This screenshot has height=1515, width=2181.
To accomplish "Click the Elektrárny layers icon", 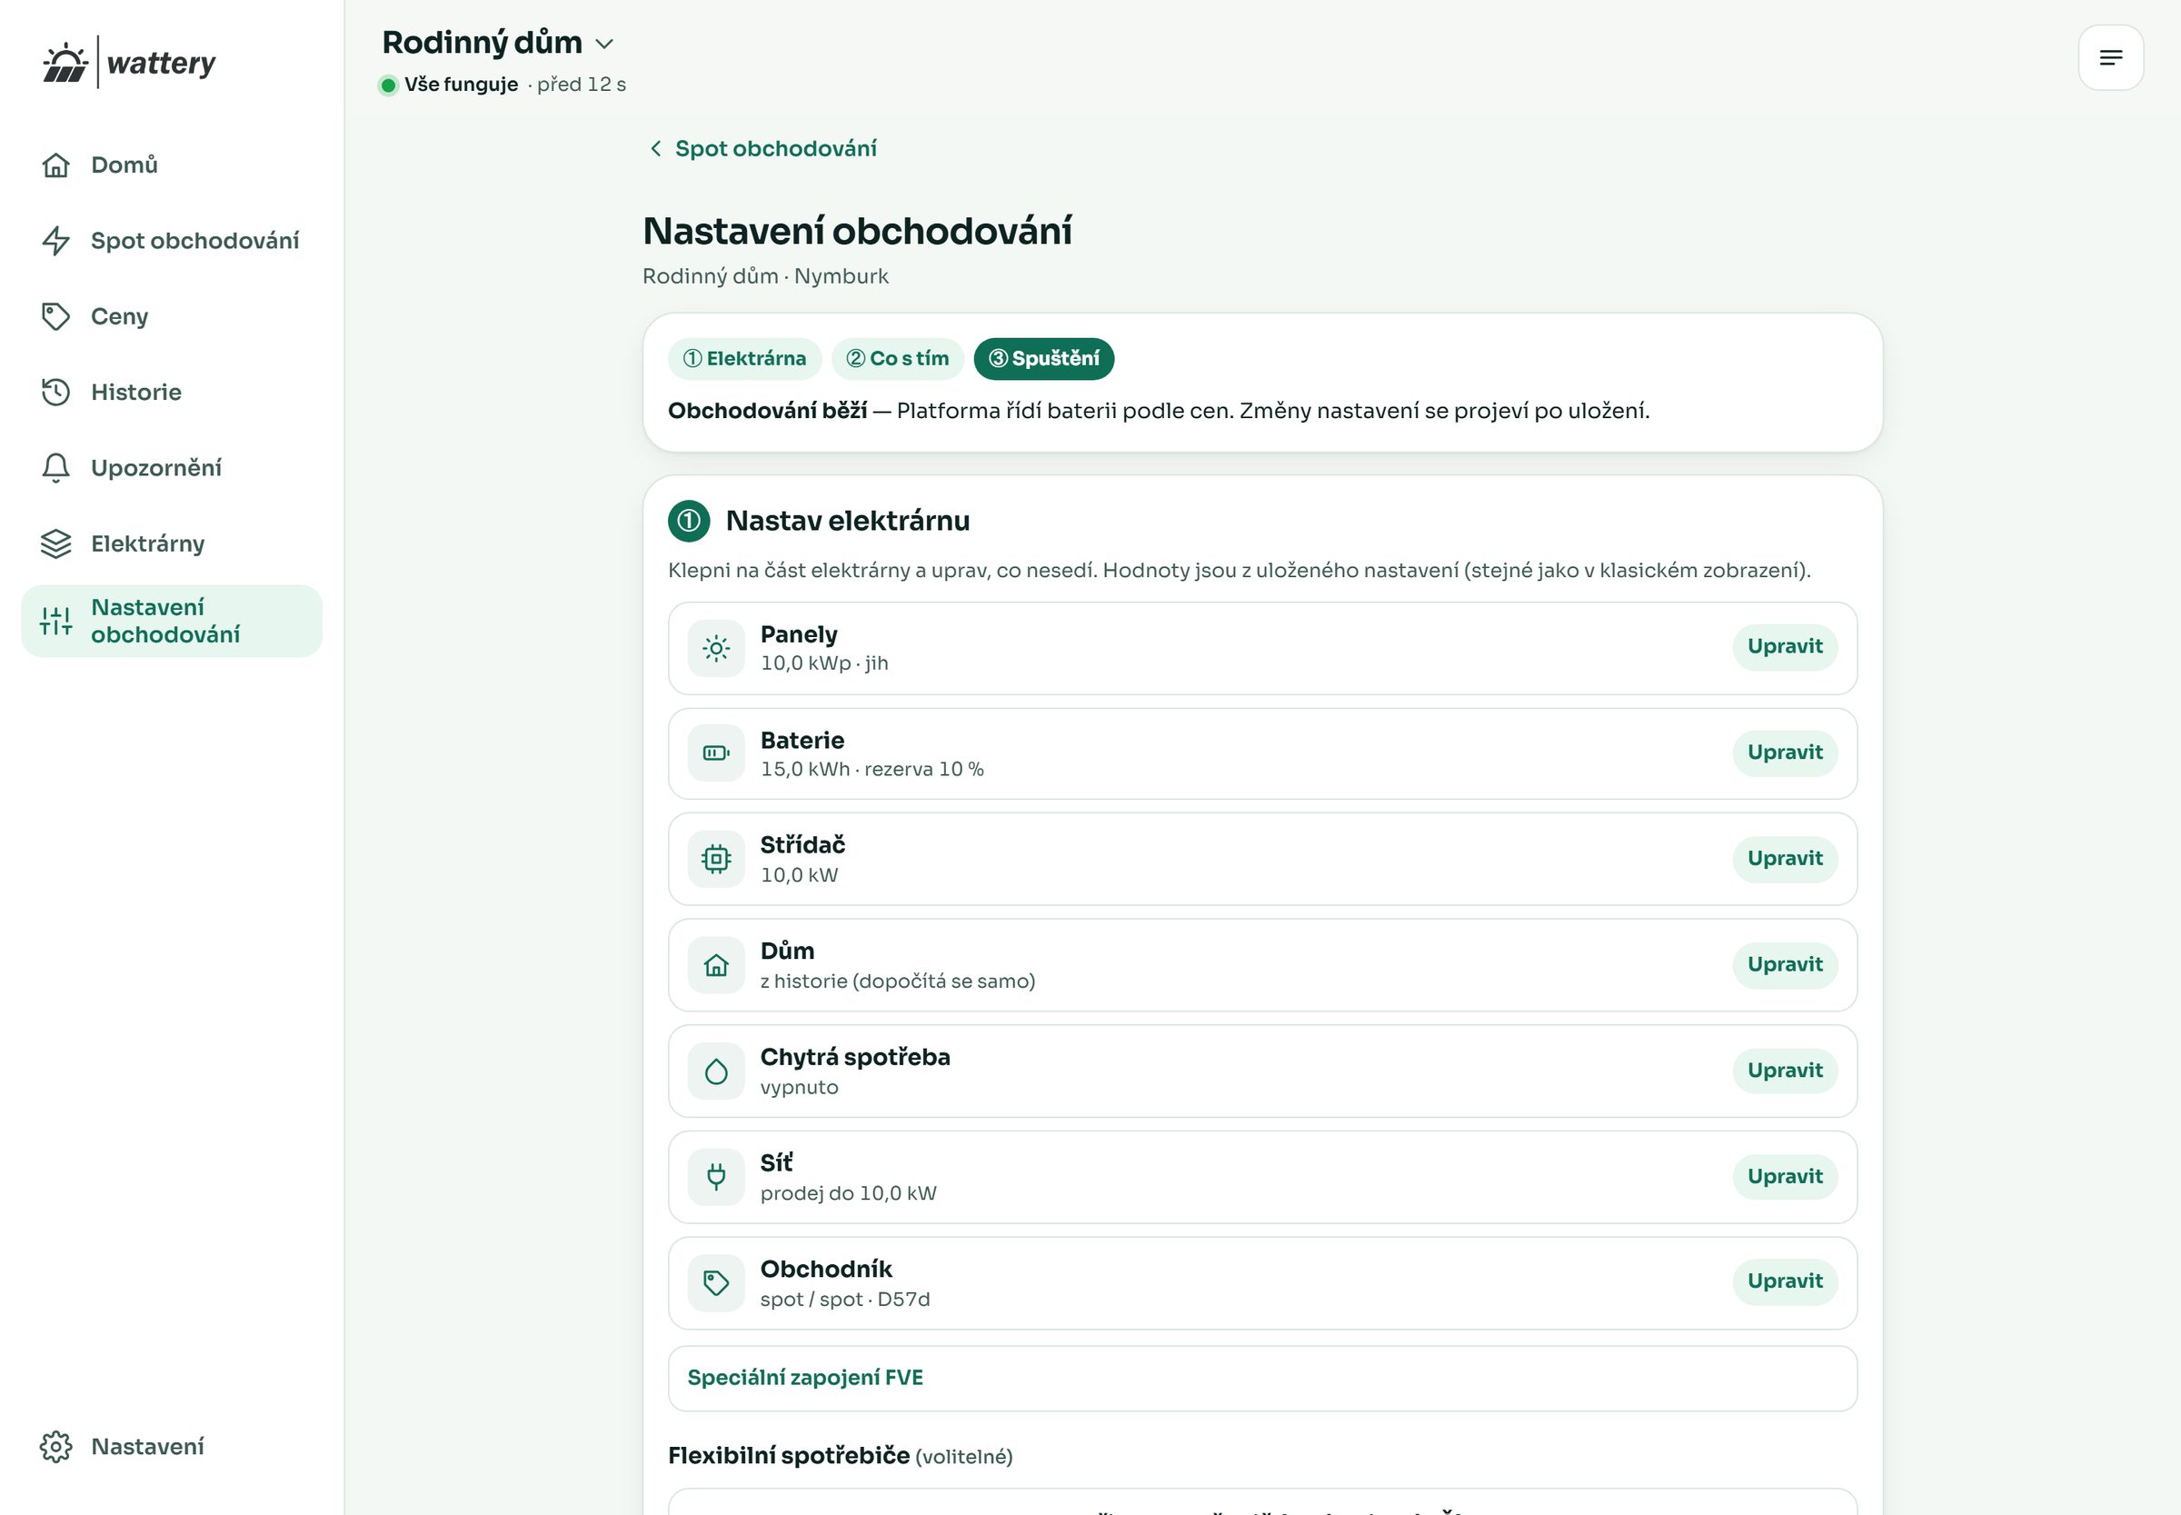I will tap(56, 543).
